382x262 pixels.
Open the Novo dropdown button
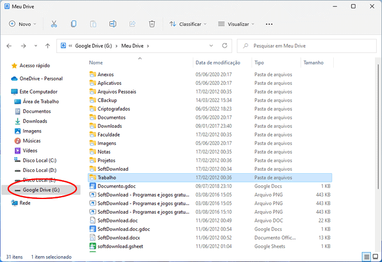click(x=22, y=24)
